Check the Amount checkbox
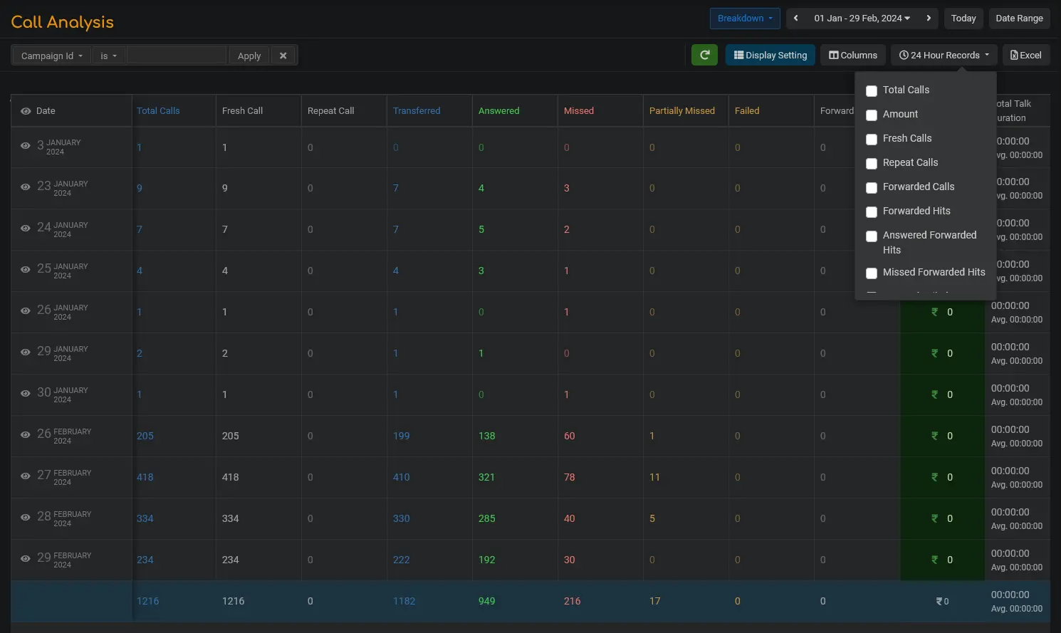Image resolution: width=1061 pixels, height=633 pixels. 872,115
